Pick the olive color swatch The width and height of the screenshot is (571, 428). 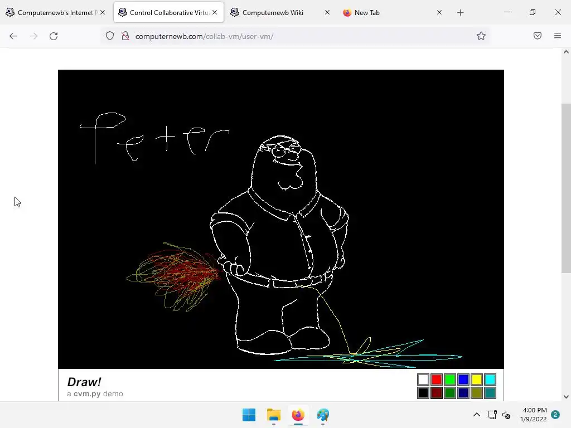pyautogui.click(x=477, y=393)
